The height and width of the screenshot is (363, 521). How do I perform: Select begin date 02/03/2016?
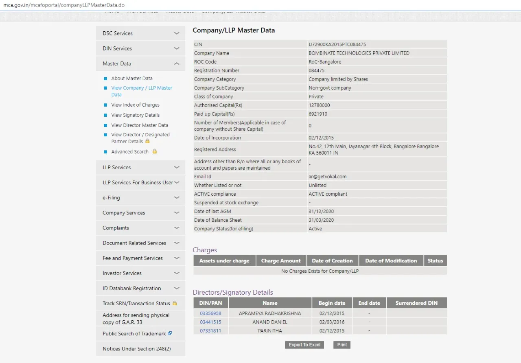[332, 322]
